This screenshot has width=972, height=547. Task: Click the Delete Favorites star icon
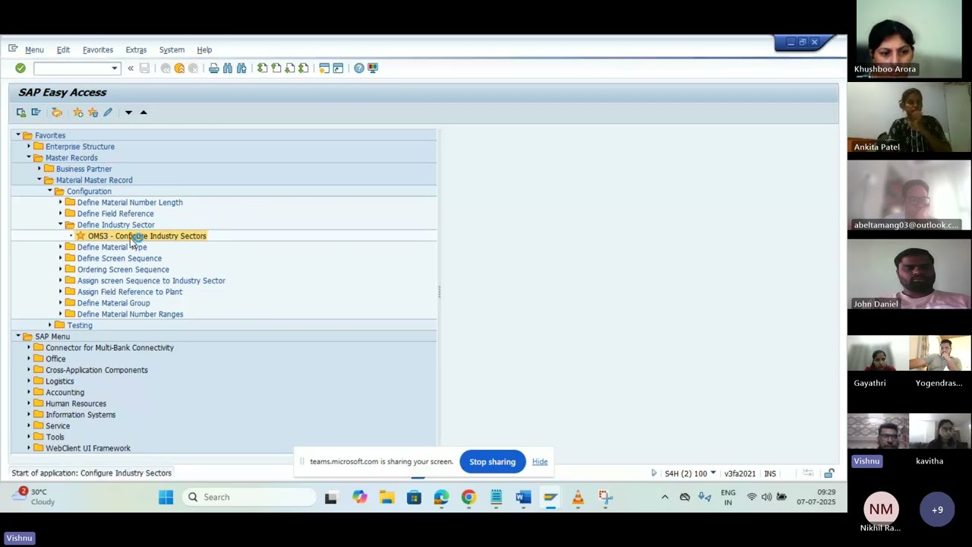93,112
